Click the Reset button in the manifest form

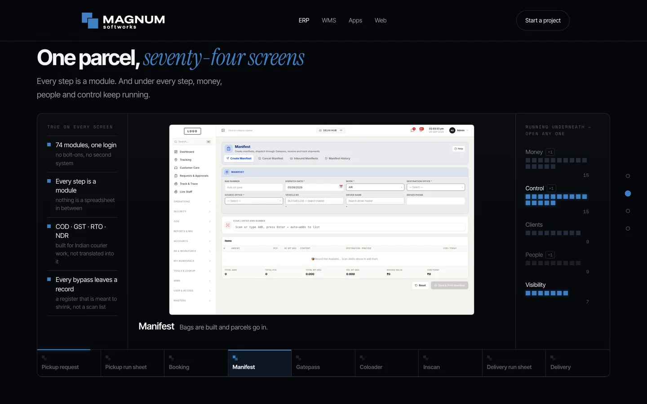[x=421, y=285]
